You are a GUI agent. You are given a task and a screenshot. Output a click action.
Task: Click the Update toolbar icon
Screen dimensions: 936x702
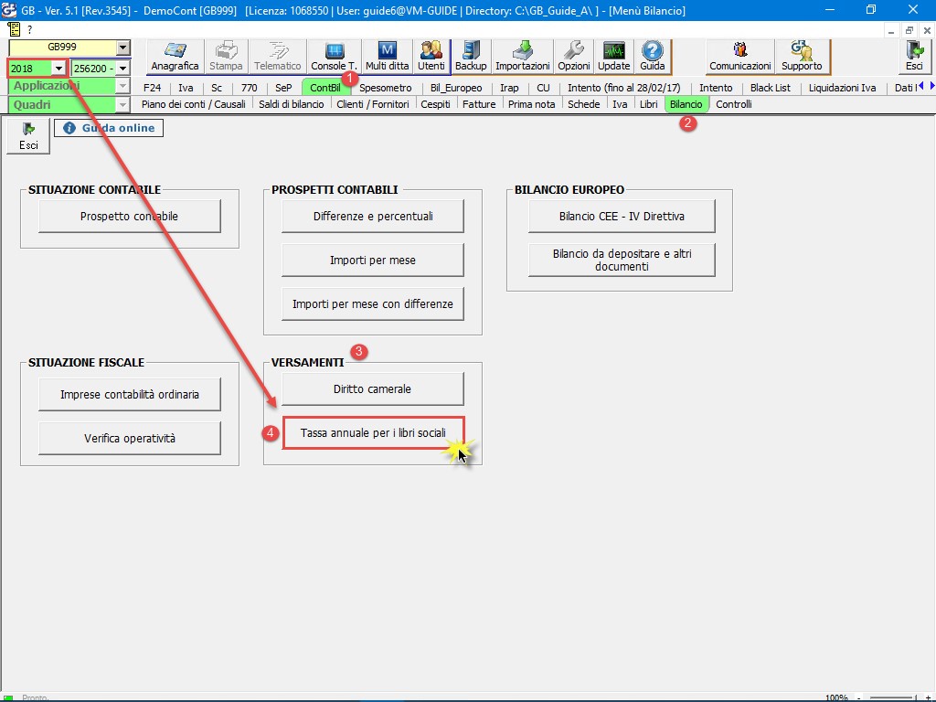tap(613, 56)
